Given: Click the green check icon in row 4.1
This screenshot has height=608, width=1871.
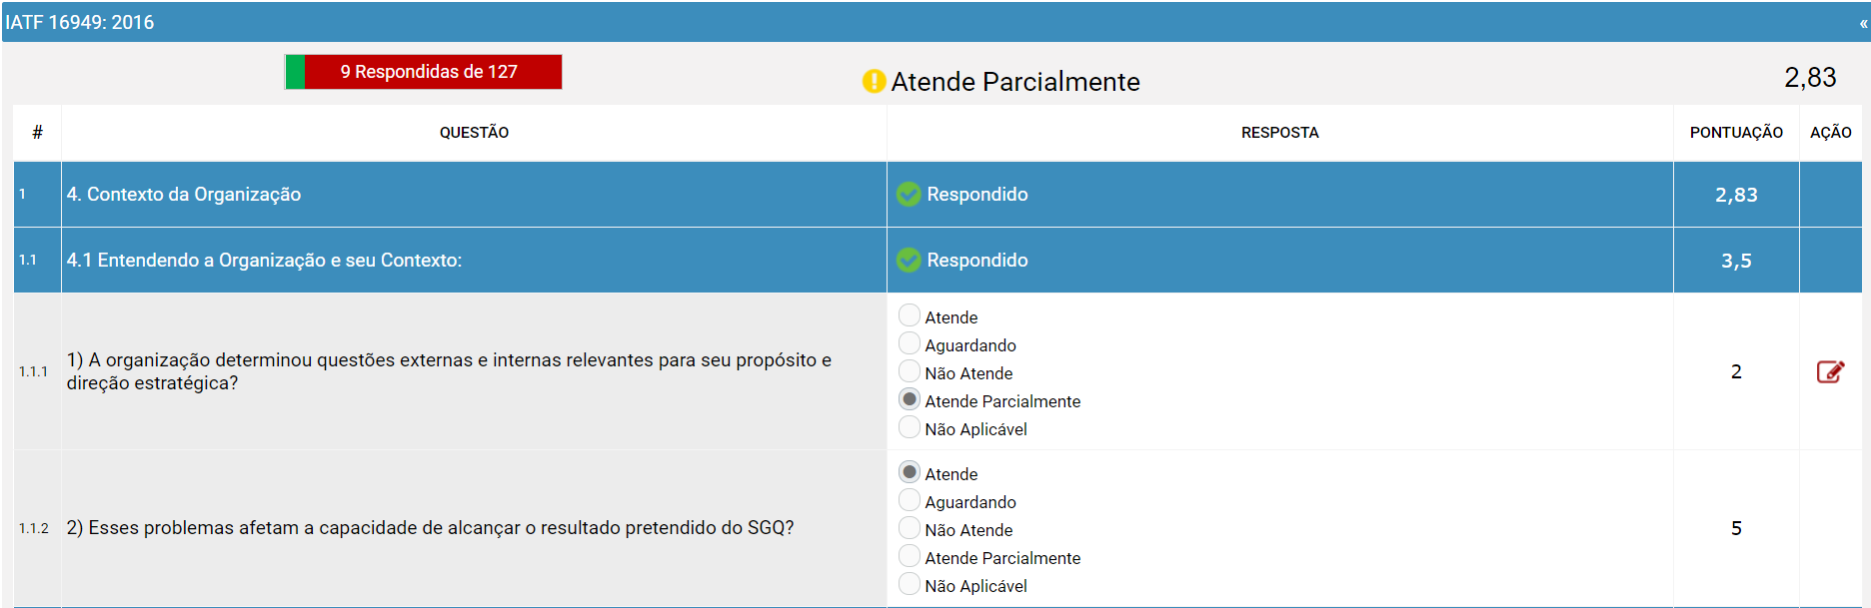Looking at the screenshot, I should pyautogui.click(x=909, y=260).
